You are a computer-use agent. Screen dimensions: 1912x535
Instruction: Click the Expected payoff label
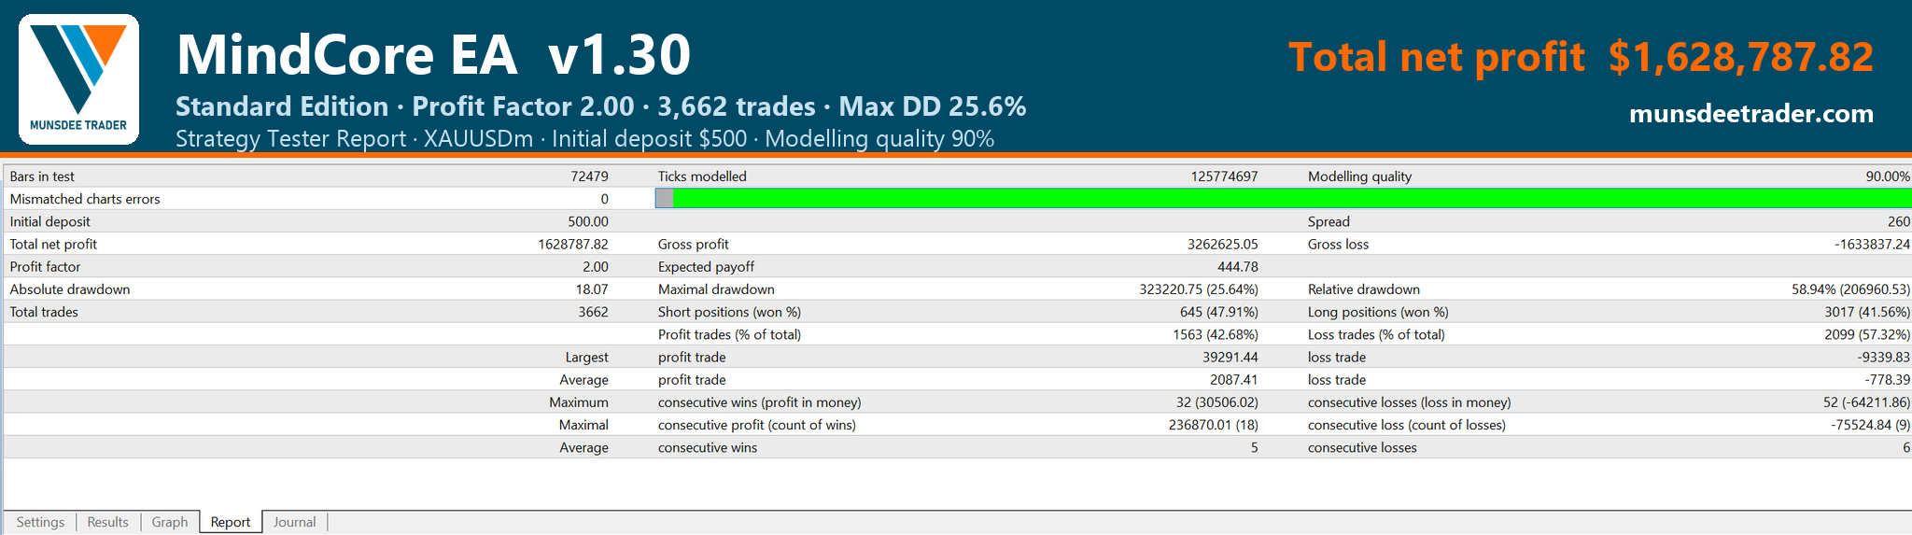tap(706, 267)
